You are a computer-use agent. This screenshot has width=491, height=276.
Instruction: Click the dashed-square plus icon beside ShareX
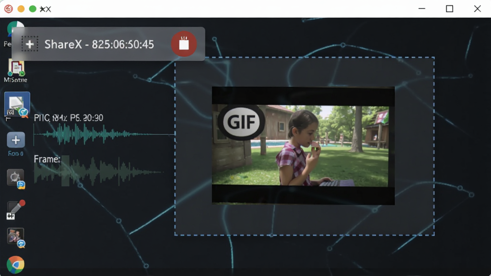30,44
